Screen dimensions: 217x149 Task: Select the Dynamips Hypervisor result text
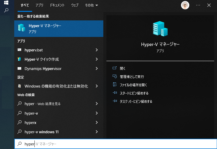(x=43, y=69)
